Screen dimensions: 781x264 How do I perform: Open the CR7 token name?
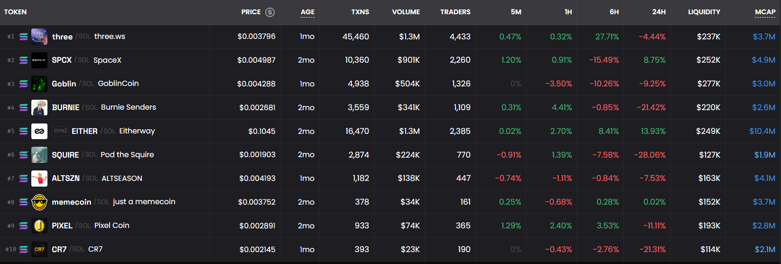(95, 249)
